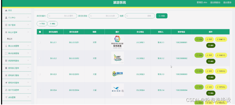
Task: Tick the select-all checkbox in table header
Action: [40, 32]
